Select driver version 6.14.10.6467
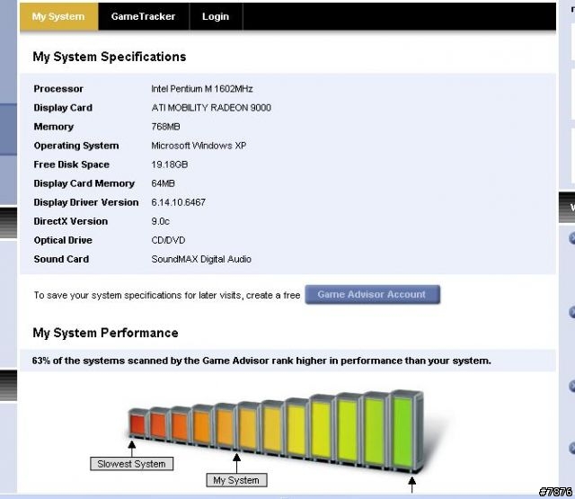 click(x=179, y=202)
